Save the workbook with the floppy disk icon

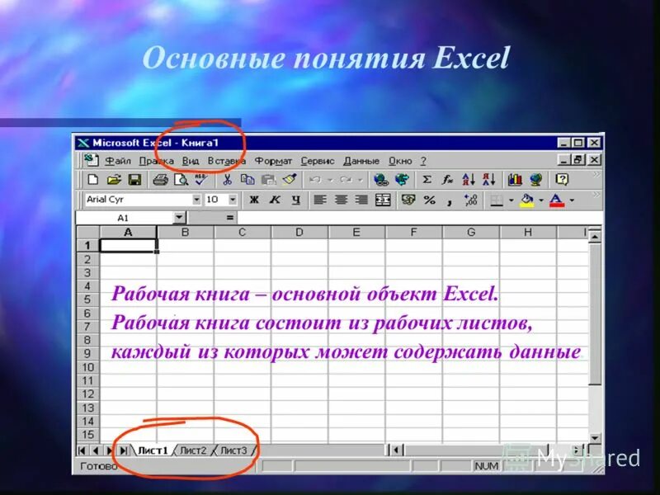coord(134,180)
